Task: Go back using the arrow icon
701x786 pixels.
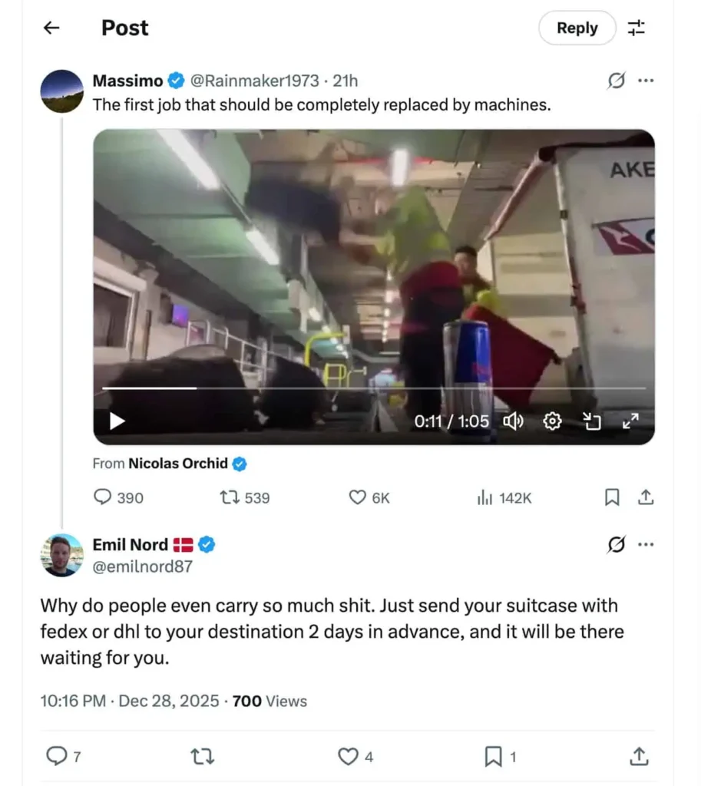Action: click(51, 28)
